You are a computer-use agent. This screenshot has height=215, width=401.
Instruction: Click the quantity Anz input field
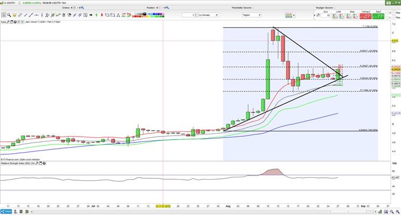(x=325, y=15)
